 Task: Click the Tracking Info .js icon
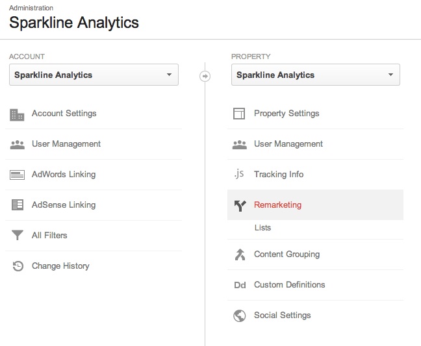pyautogui.click(x=239, y=175)
